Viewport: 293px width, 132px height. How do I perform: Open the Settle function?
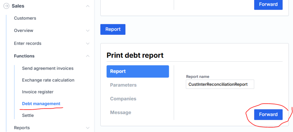point(28,115)
